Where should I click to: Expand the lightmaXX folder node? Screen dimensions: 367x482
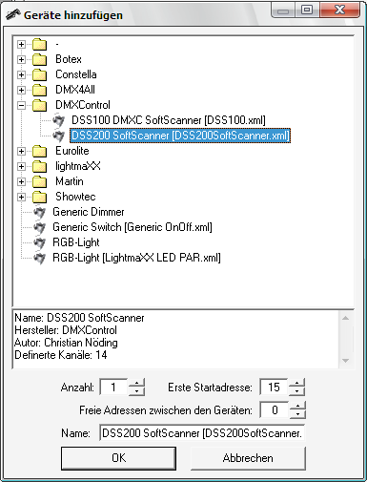21,166
